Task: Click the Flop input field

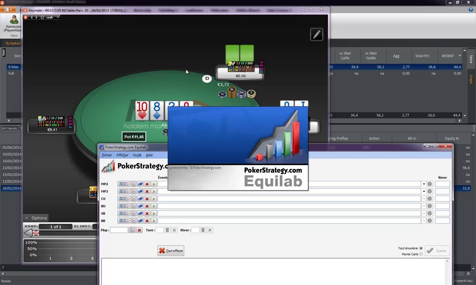Action: pos(119,230)
